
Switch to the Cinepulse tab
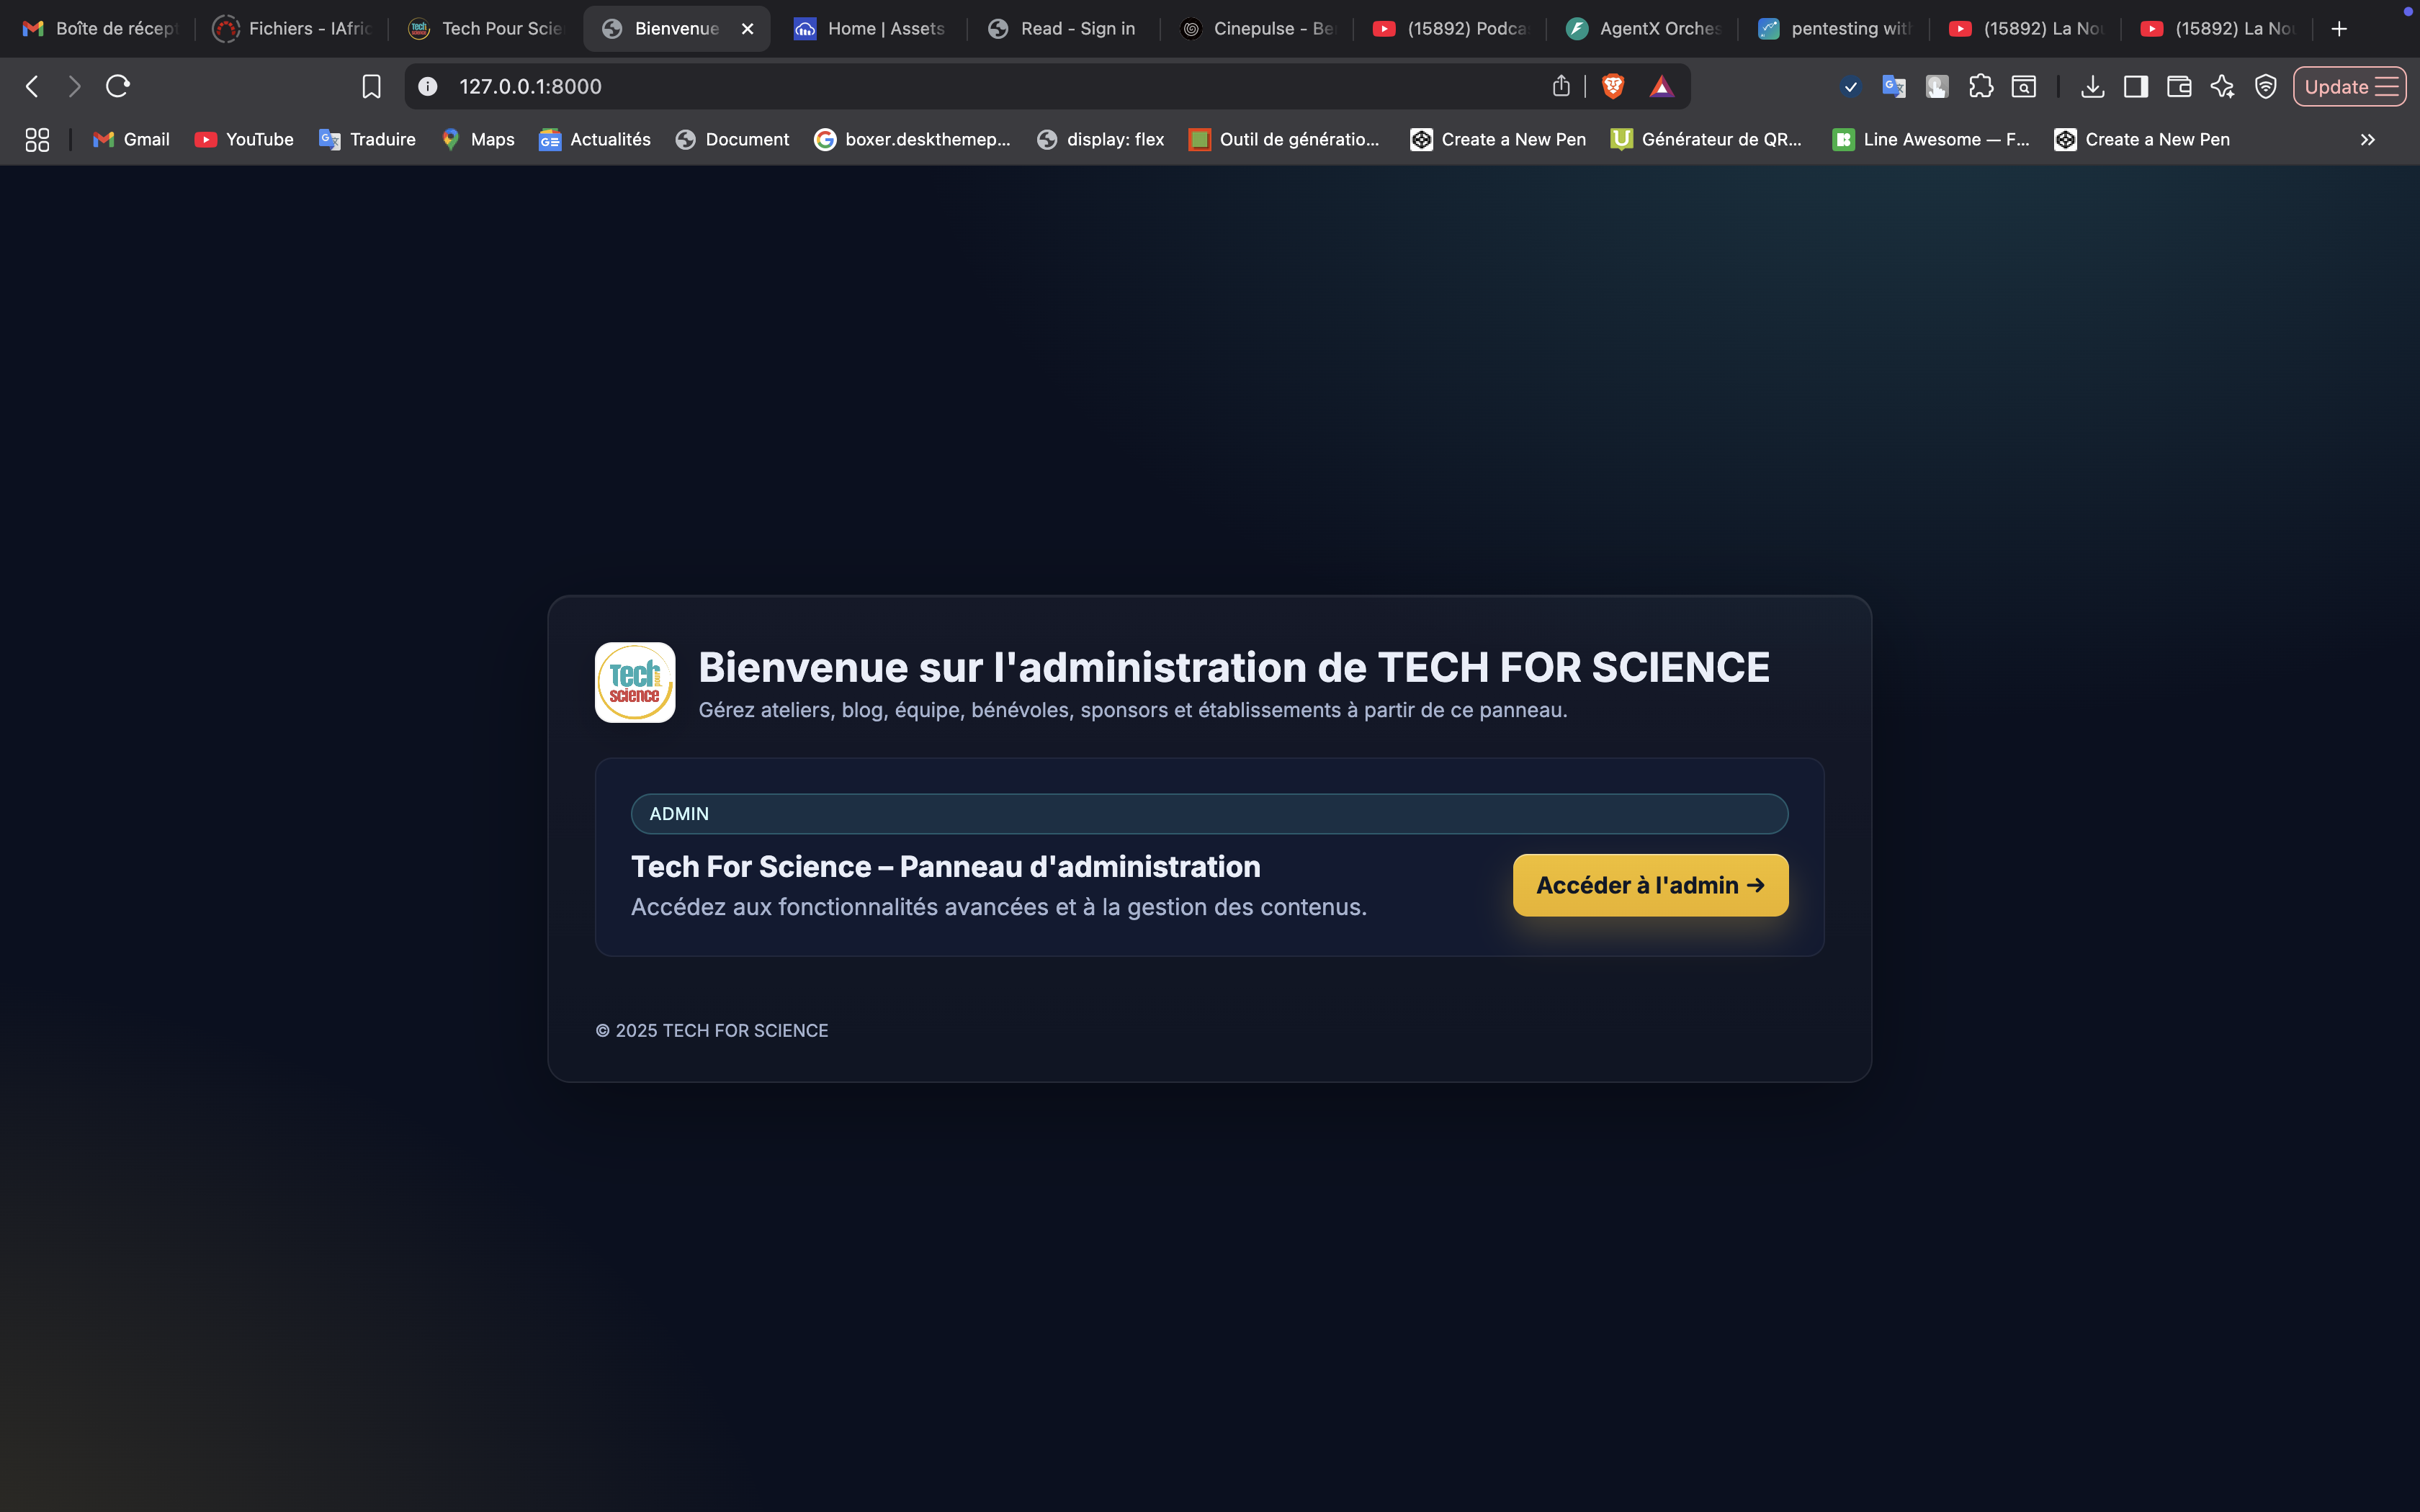coord(1256,29)
